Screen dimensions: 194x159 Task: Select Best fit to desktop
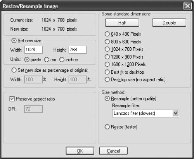[x=107, y=72]
